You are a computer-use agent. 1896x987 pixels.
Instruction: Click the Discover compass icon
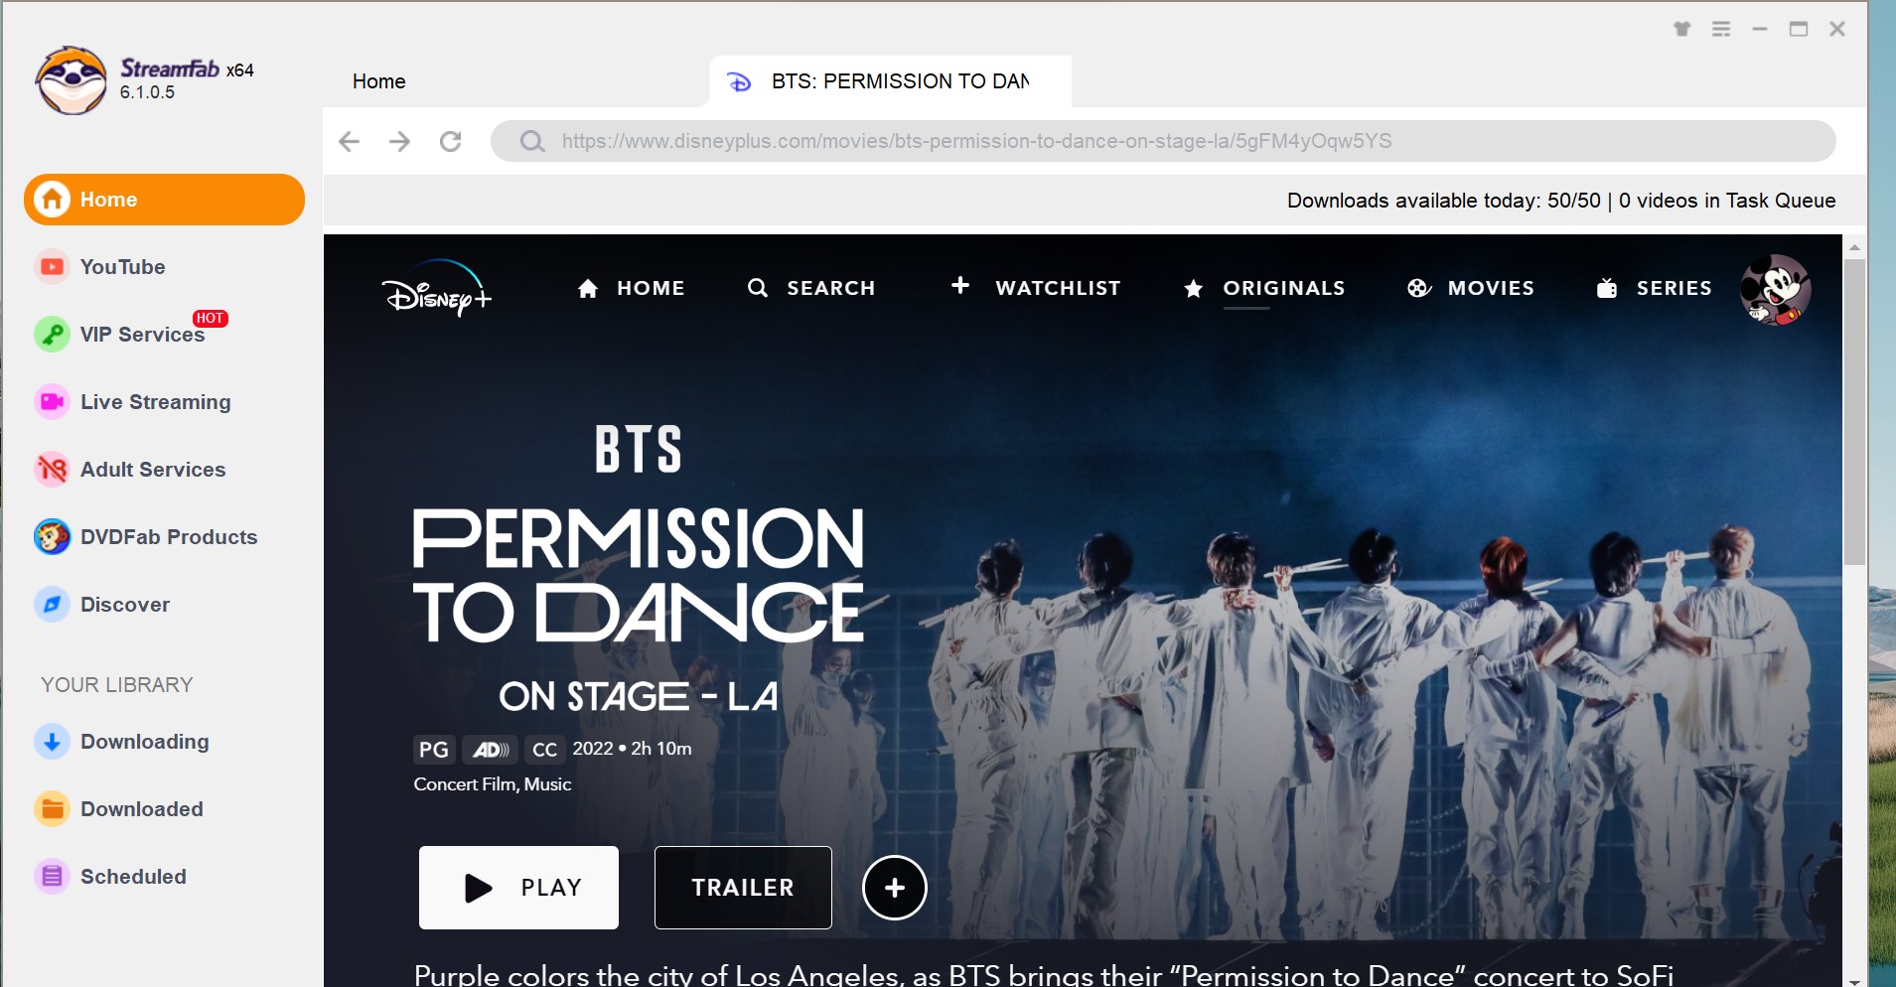52,605
